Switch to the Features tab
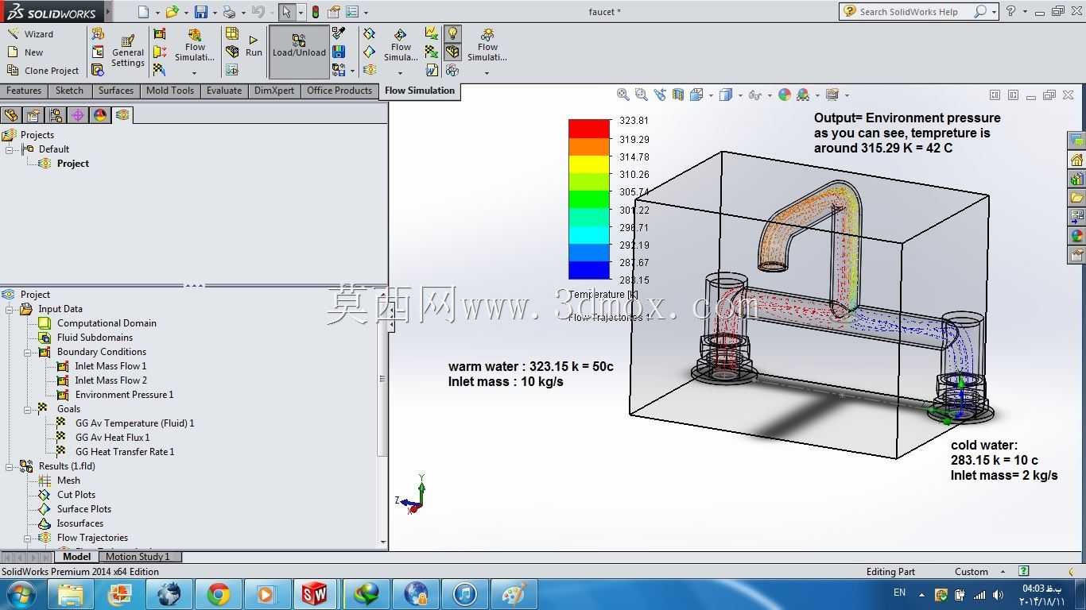The image size is (1086, 610). tap(24, 91)
